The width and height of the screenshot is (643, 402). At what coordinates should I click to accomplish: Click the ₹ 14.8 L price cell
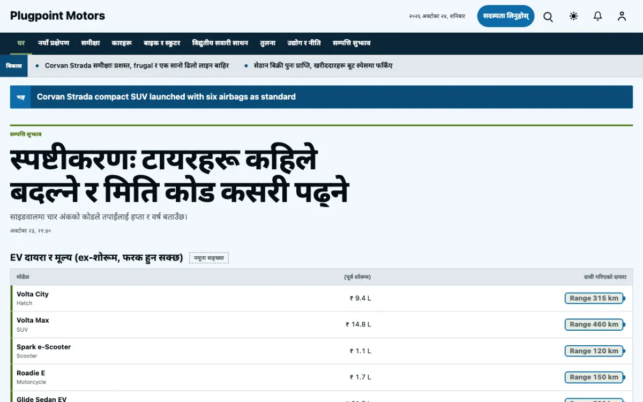tap(358, 324)
